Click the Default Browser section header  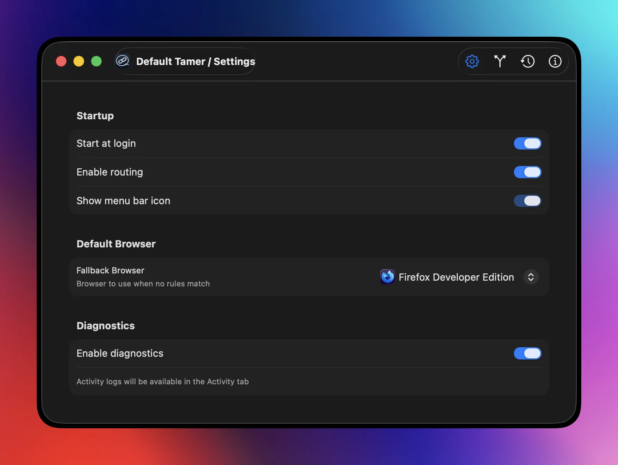pyautogui.click(x=116, y=244)
